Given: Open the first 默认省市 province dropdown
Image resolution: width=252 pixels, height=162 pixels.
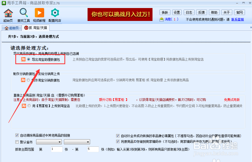Looking at the screenshot, I should tap(49, 142).
